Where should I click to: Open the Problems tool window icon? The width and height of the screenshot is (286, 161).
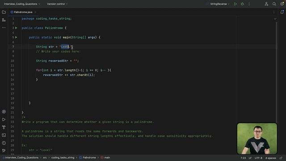tap(4, 143)
